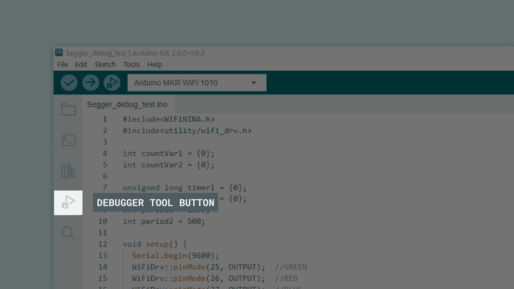Viewport: 514px width, 289px height.
Task: Start debugging from the top toolbar icon
Action: (x=112, y=83)
